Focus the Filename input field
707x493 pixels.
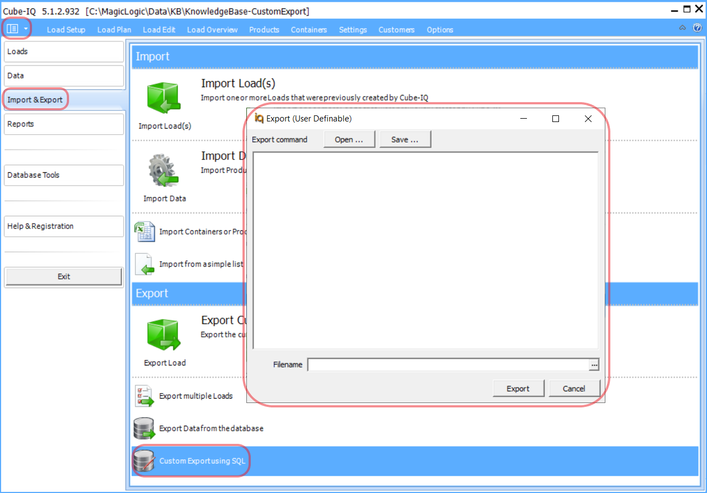(449, 364)
